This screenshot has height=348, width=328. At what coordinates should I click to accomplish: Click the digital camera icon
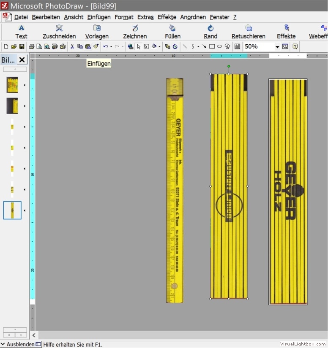(x=63, y=46)
